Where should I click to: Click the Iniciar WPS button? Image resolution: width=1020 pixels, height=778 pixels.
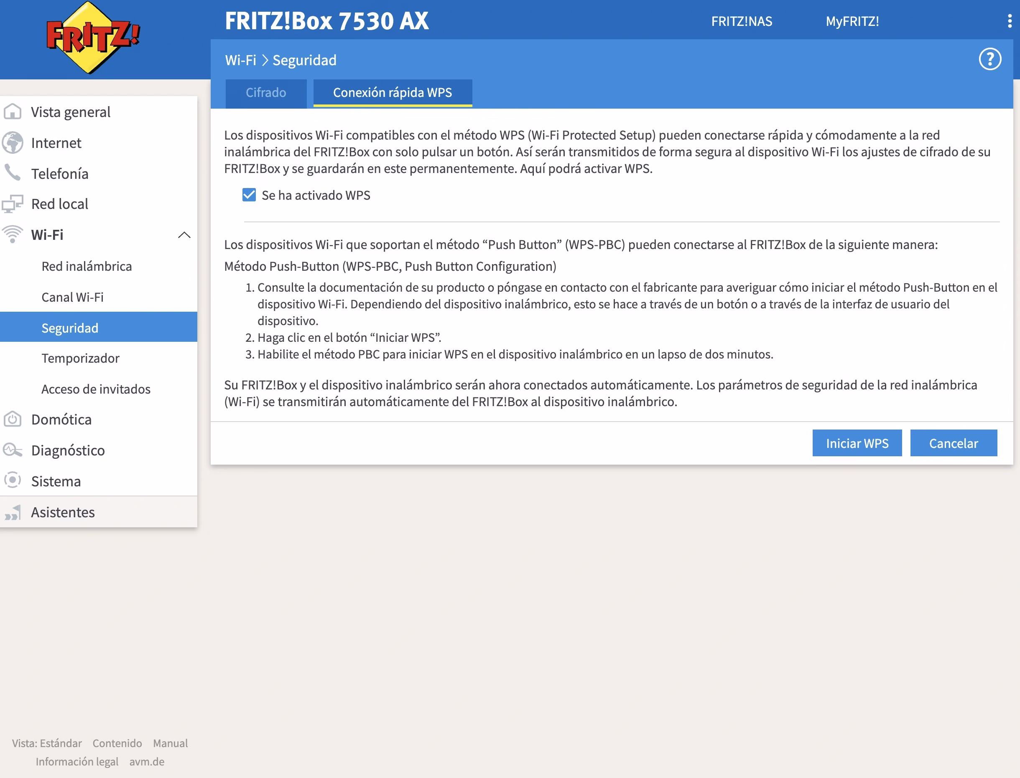click(x=857, y=443)
